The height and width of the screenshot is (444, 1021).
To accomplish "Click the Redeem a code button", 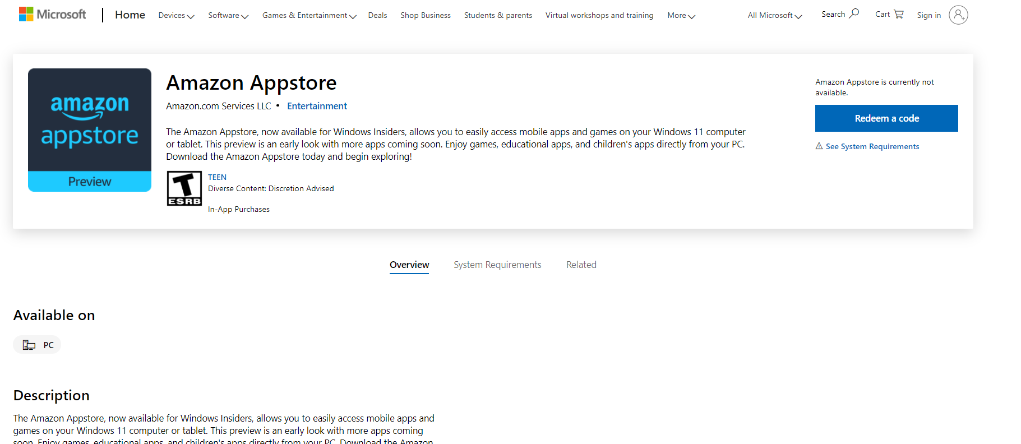I will click(x=886, y=118).
